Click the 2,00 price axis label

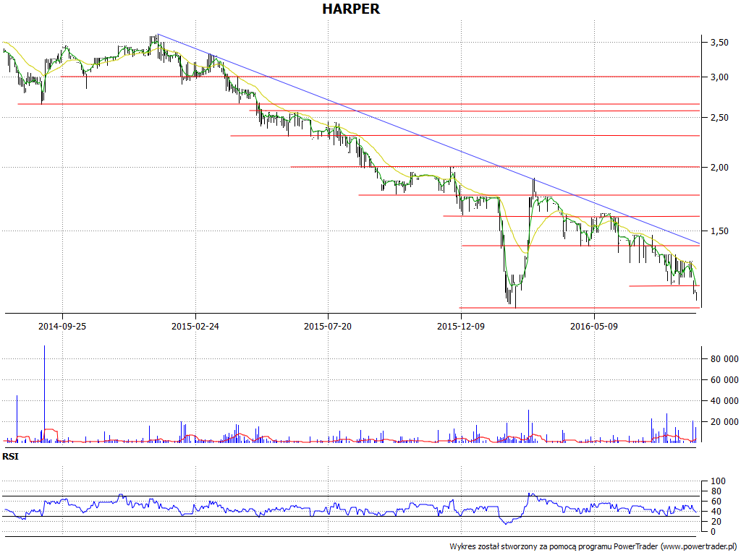pos(719,168)
